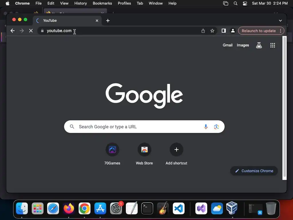Open Launchpad from the Dock

point(37,208)
